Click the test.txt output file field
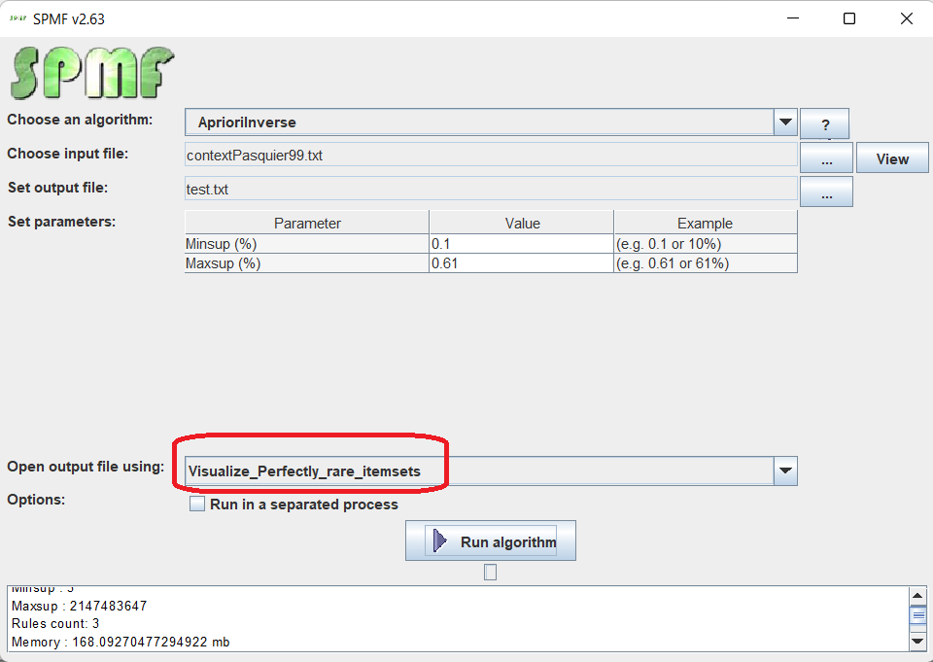This screenshot has height=662, width=933. click(491, 190)
